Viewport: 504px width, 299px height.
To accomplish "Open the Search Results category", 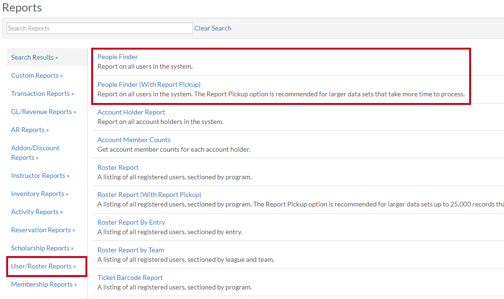I will 34,58.
